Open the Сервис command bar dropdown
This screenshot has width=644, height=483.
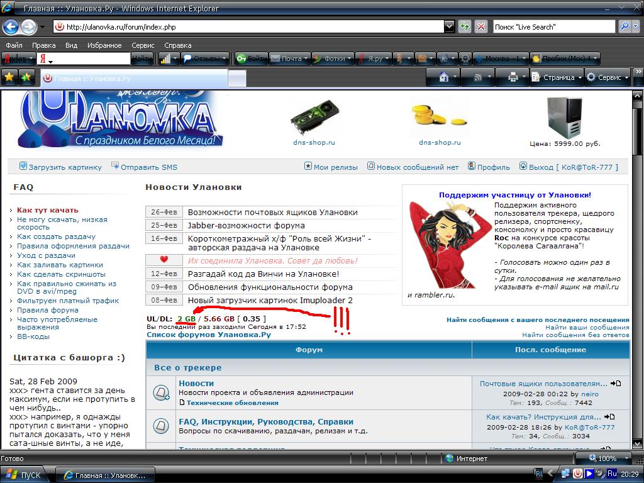[608, 77]
